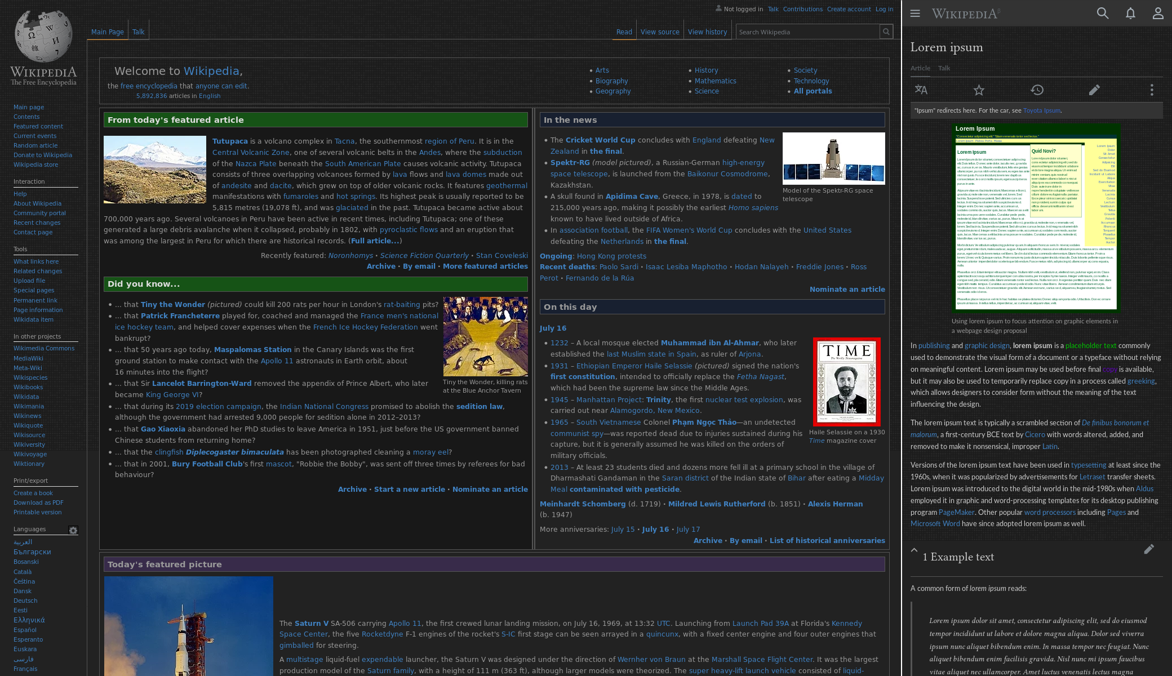The image size is (1172, 676).
Task: View article history clock icon
Action: [1037, 90]
